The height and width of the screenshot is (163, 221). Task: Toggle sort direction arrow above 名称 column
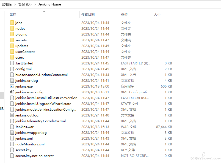[x=44, y=12]
